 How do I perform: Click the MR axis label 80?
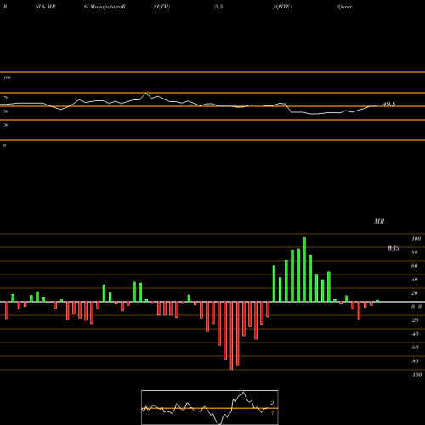415,252
